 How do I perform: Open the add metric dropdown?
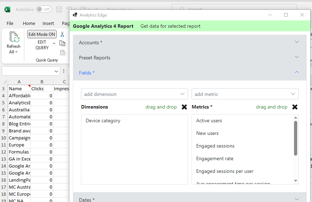[245, 94]
